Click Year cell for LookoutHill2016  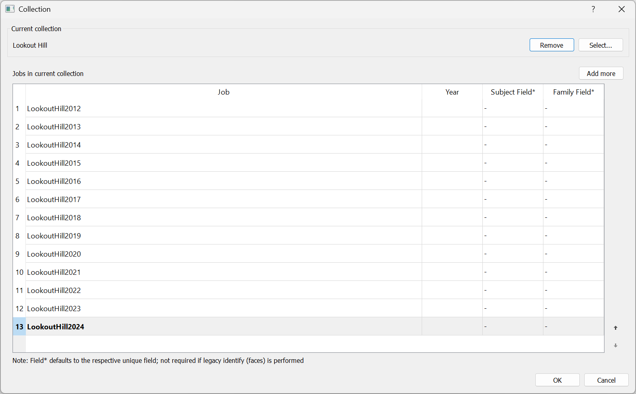tap(452, 181)
